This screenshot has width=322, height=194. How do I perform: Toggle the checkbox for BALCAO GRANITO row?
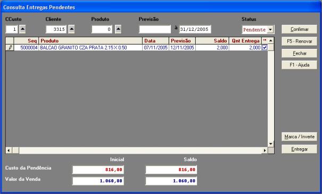pyautogui.click(x=265, y=48)
